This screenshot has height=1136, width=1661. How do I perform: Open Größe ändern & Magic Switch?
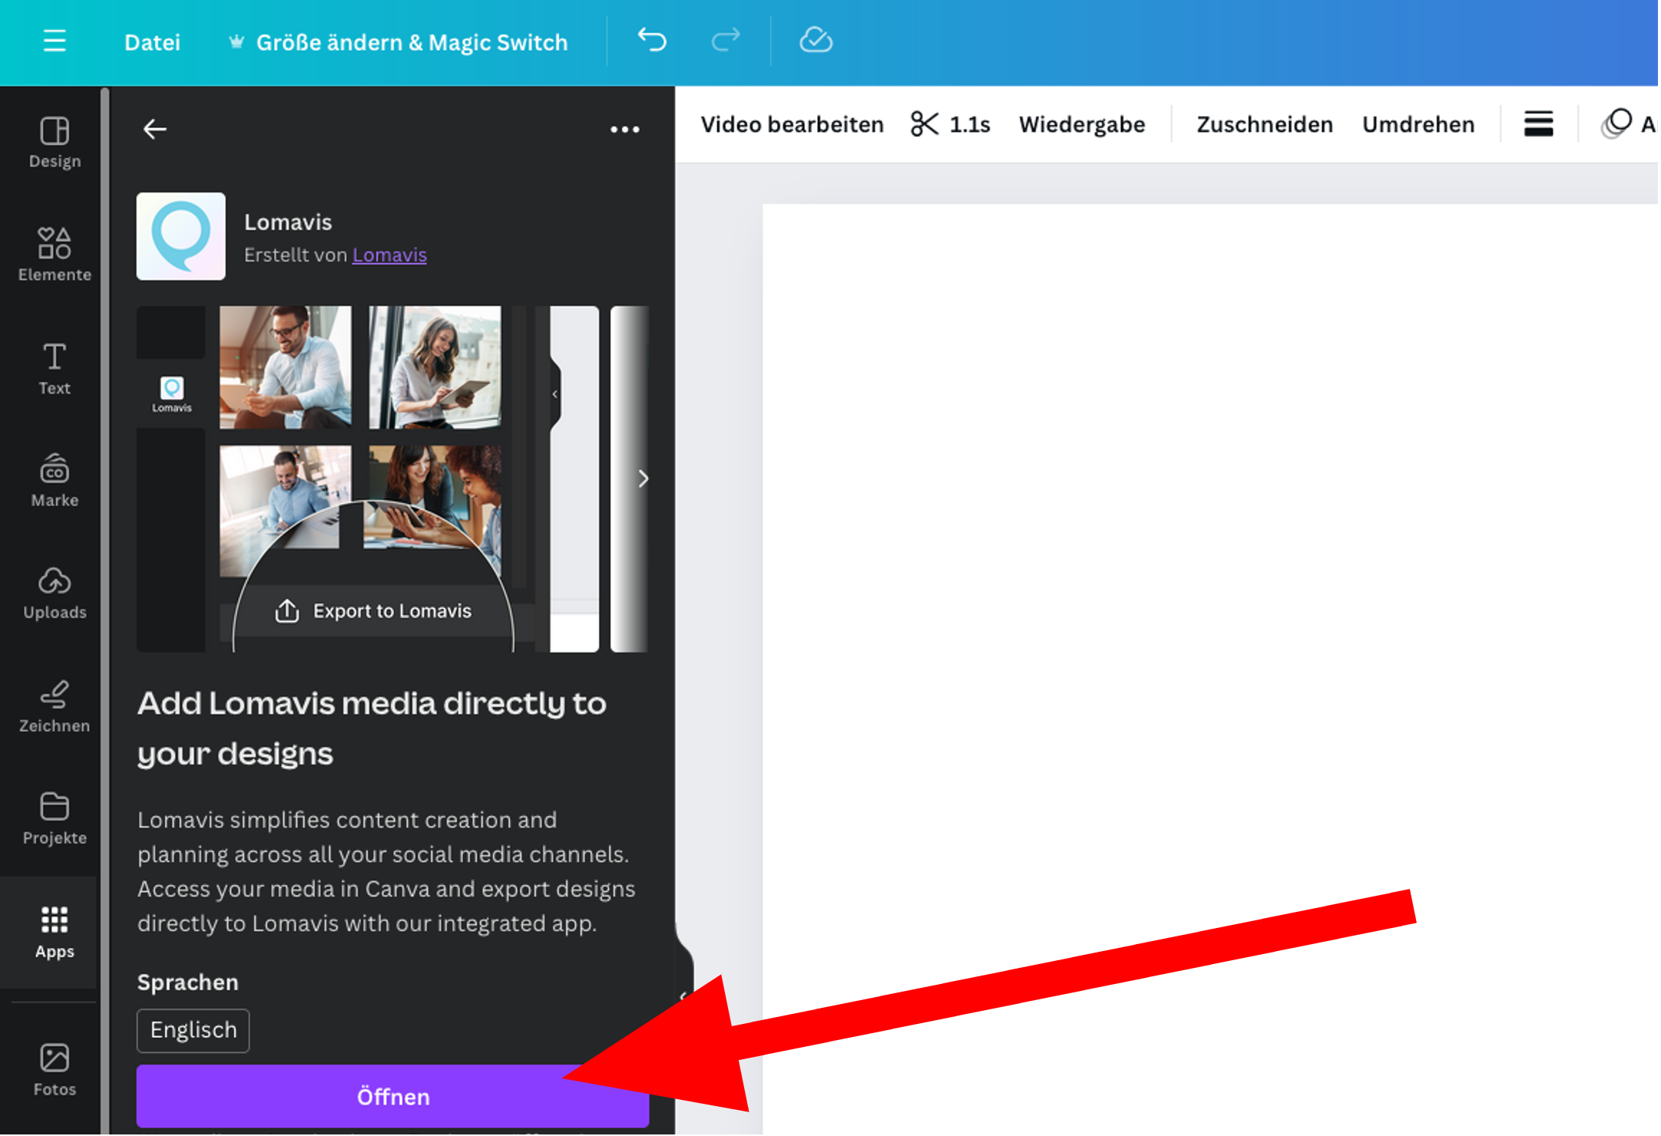click(399, 42)
